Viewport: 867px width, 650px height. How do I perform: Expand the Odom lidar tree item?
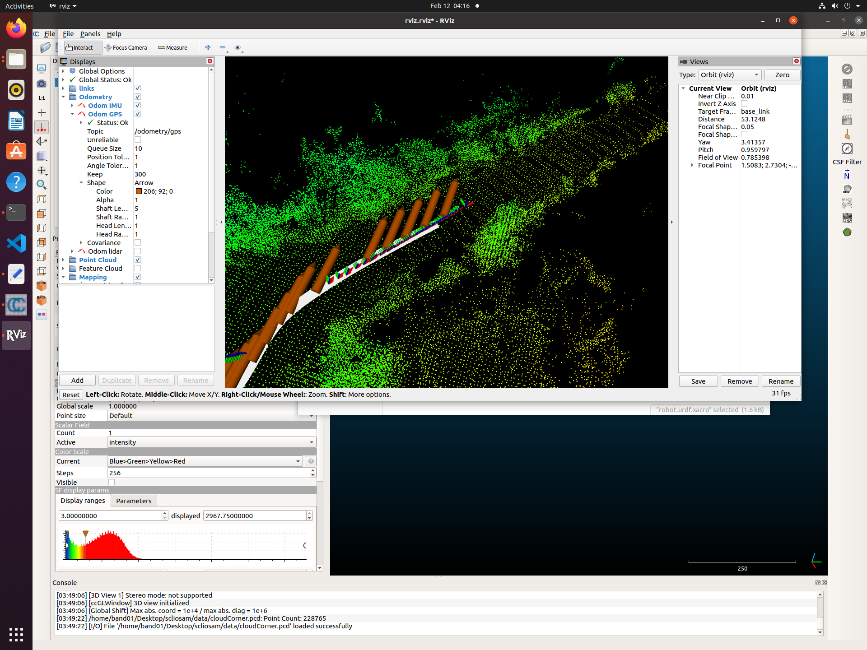(72, 251)
